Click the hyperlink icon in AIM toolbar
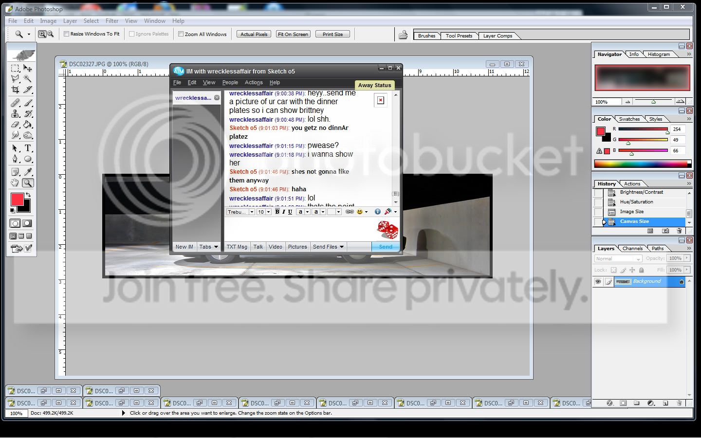The image size is (701, 438). click(350, 212)
